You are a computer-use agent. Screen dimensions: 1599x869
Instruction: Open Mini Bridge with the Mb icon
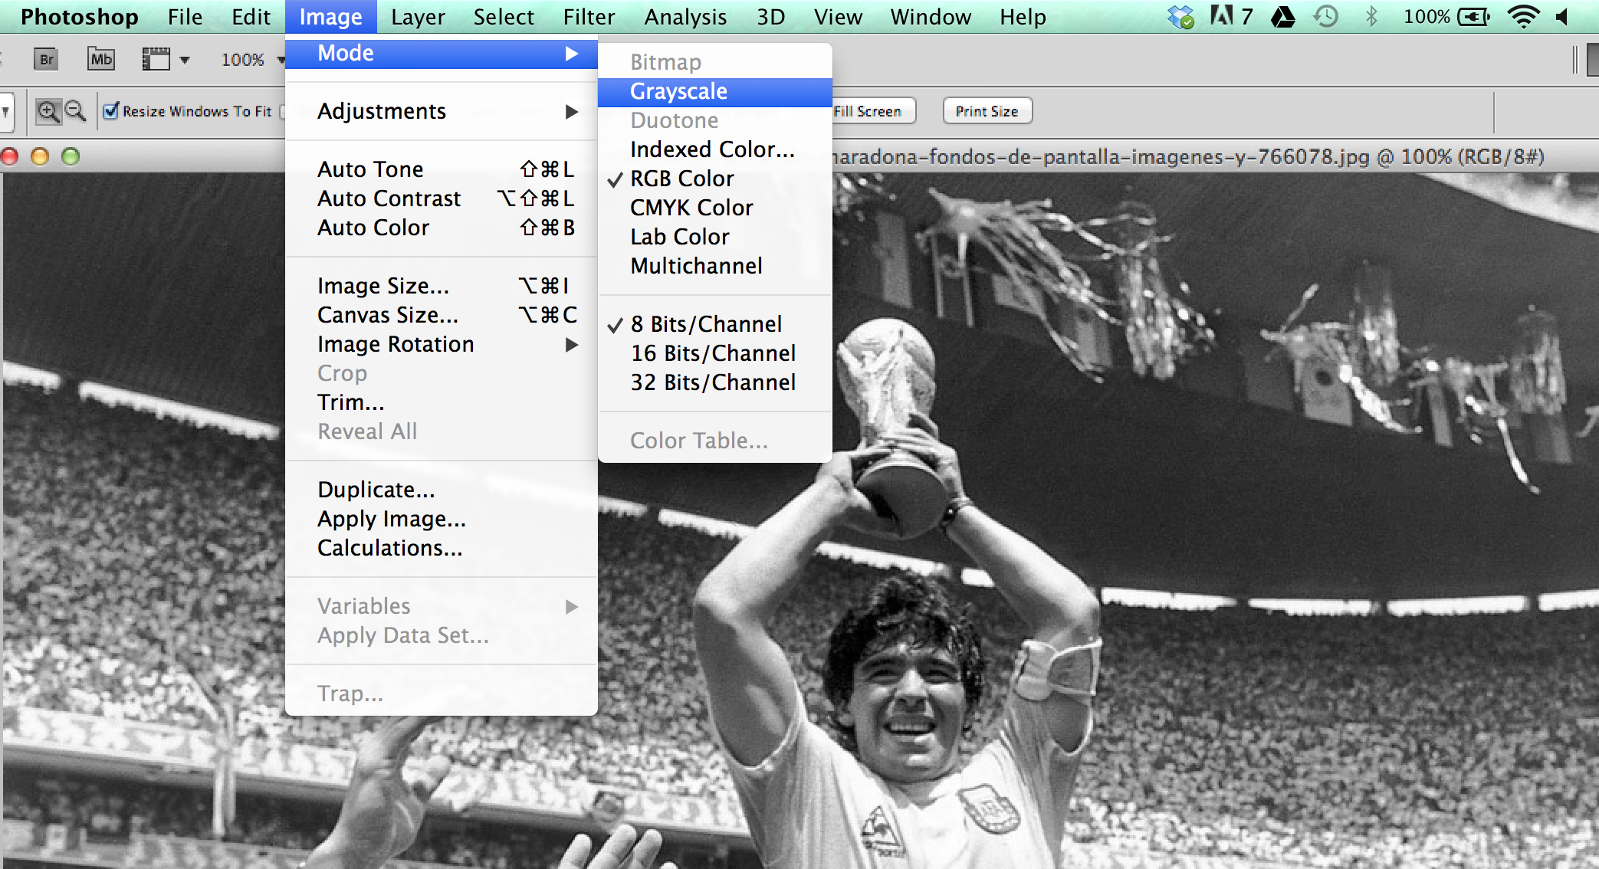click(101, 59)
